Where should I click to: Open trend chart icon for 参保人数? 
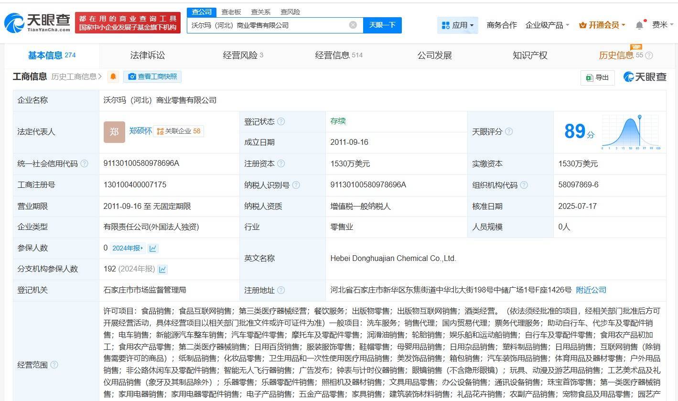coord(153,248)
